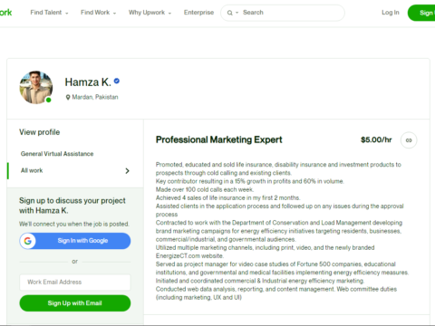
Task: Open the search type dropdown arrow
Action: 237,13
